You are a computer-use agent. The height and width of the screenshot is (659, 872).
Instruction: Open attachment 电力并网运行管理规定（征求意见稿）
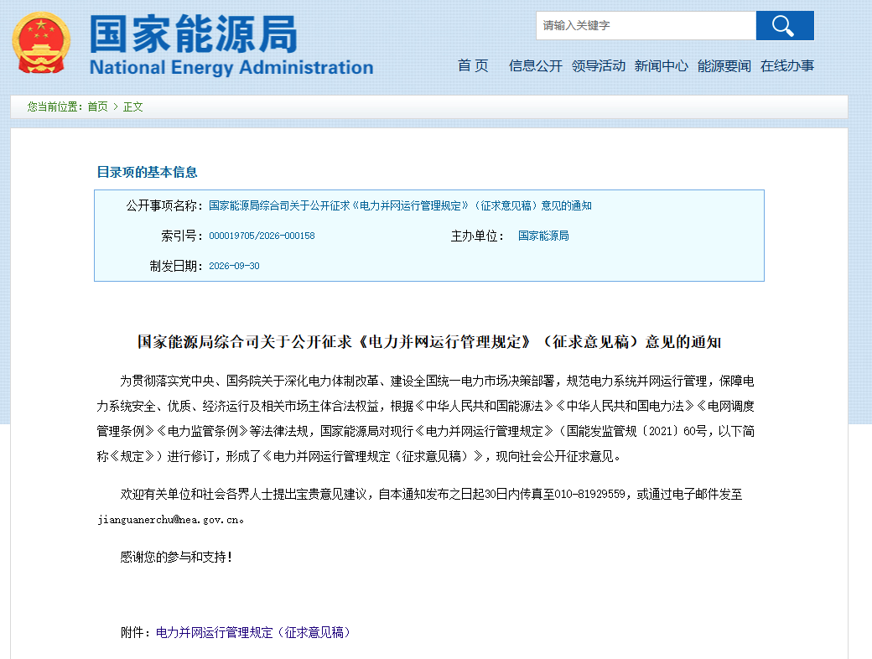tap(254, 632)
